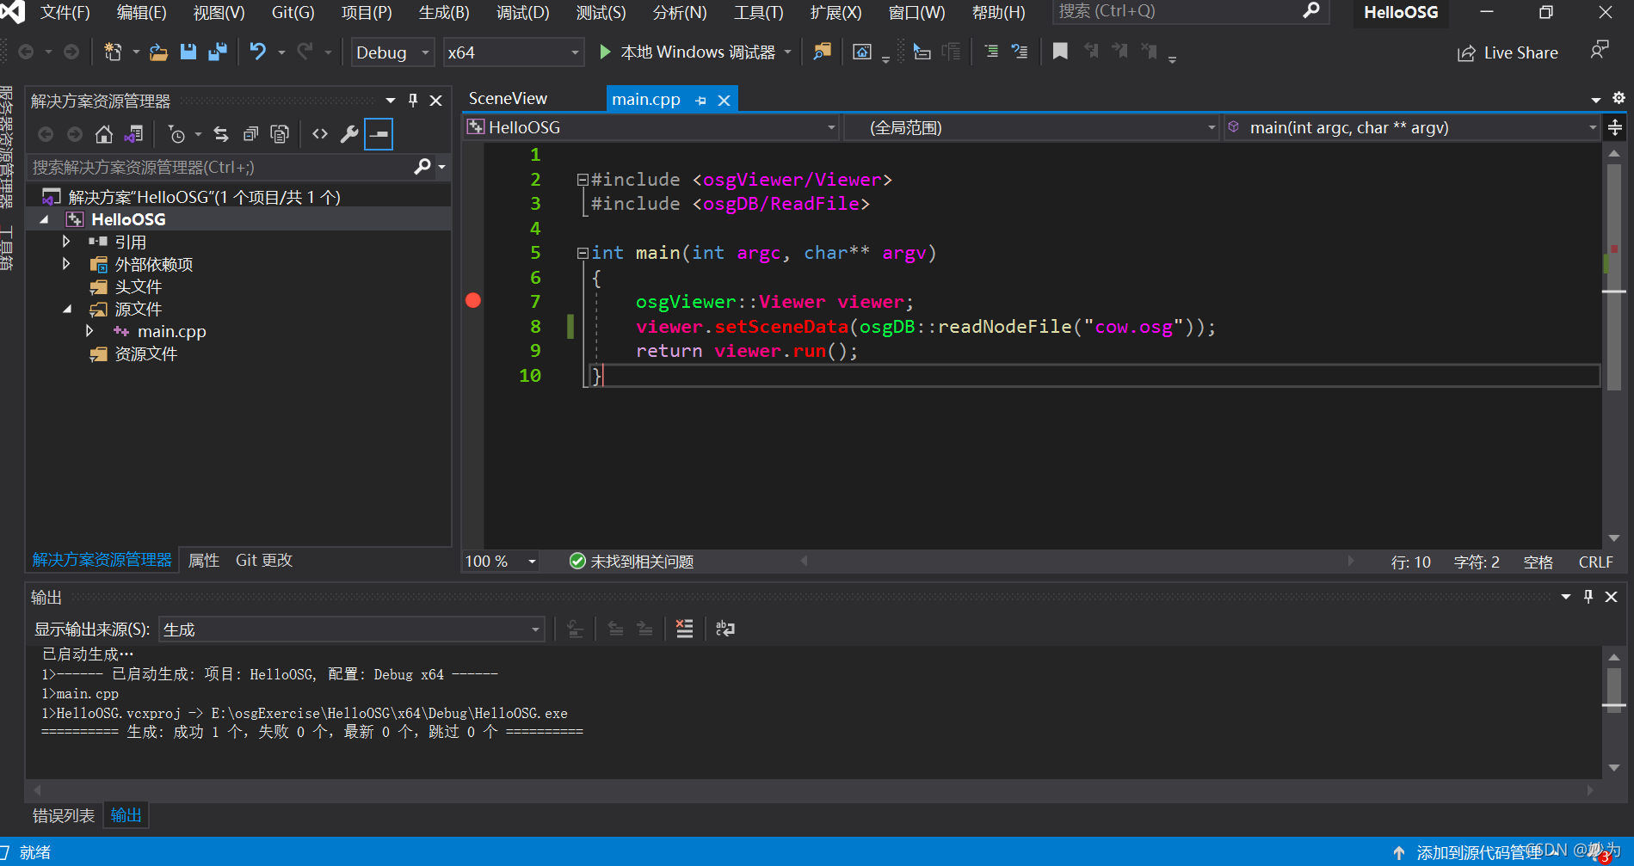Click the toggle bookmark icon
Screen dimensions: 1634x866
point(1059,52)
